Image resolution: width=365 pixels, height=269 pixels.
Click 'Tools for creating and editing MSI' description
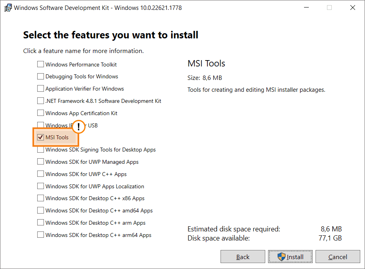[256, 90]
